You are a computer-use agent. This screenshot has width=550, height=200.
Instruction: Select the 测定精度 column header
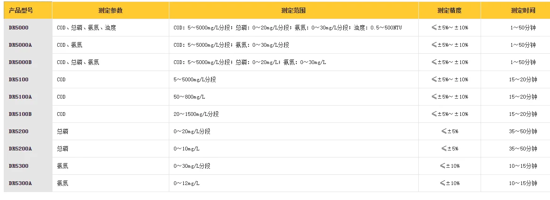point(449,10)
